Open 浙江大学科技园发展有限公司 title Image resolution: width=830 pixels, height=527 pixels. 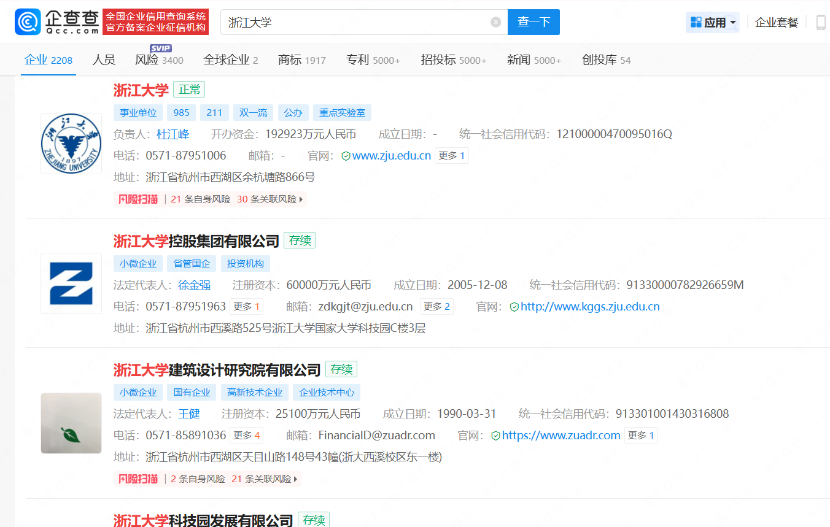[x=203, y=520]
